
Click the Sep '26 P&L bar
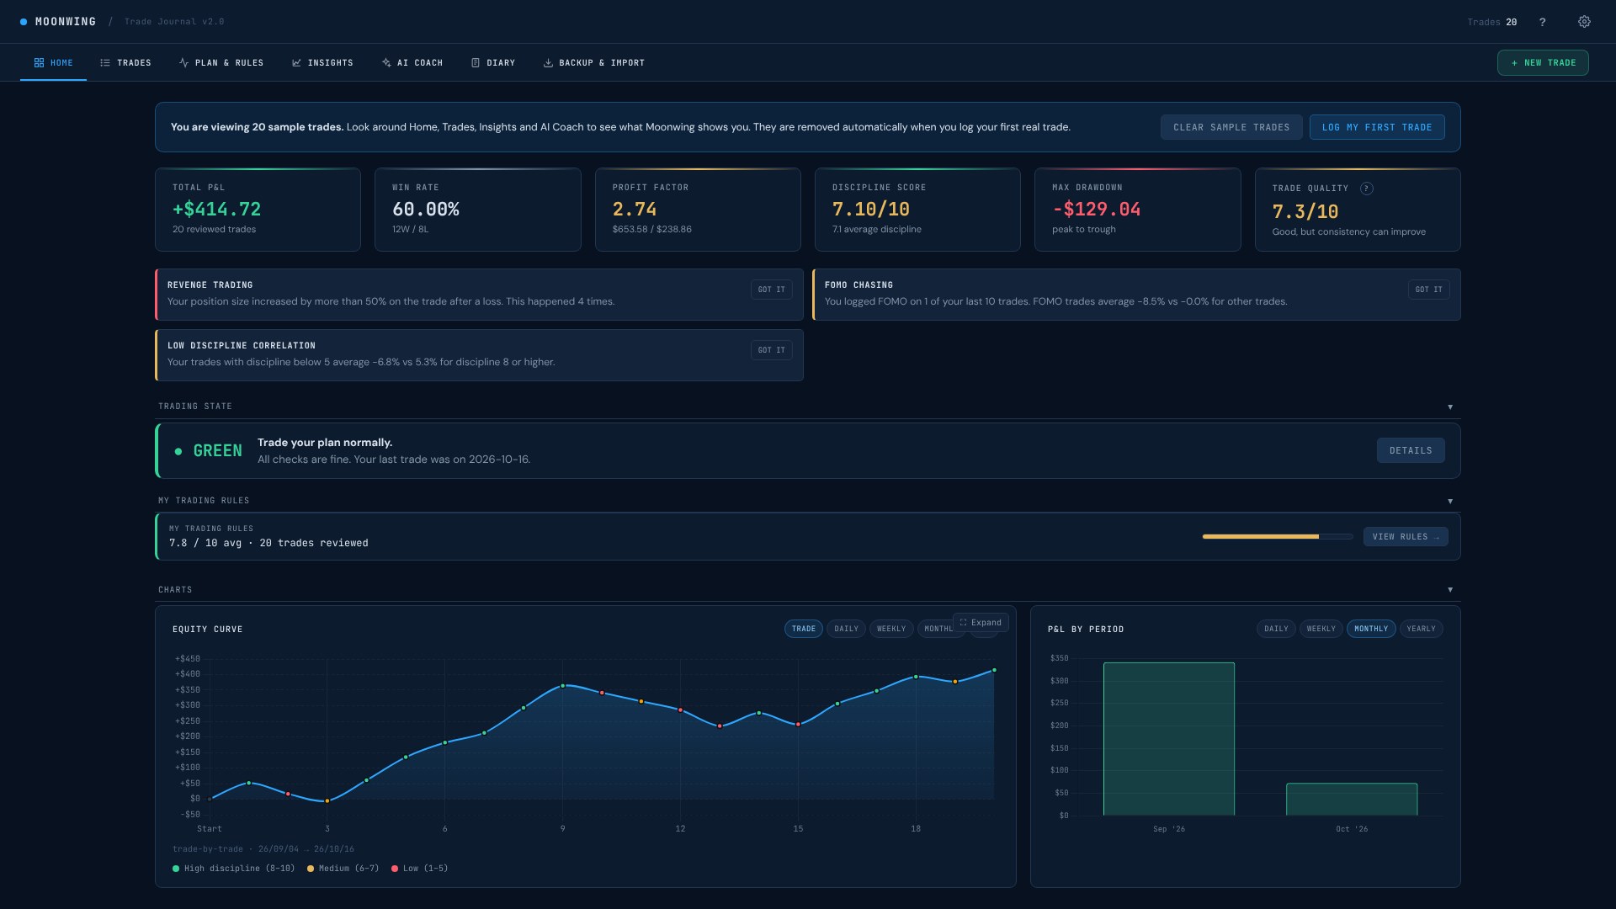pyautogui.click(x=1169, y=739)
